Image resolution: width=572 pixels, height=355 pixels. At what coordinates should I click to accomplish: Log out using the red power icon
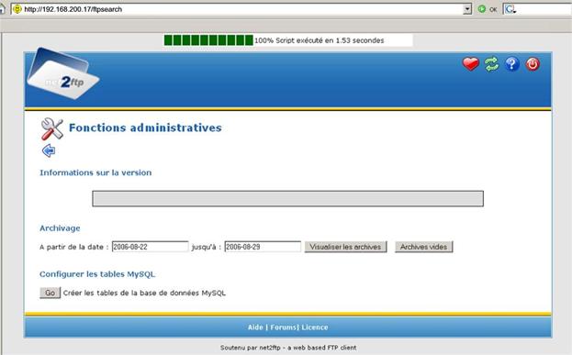coord(533,64)
